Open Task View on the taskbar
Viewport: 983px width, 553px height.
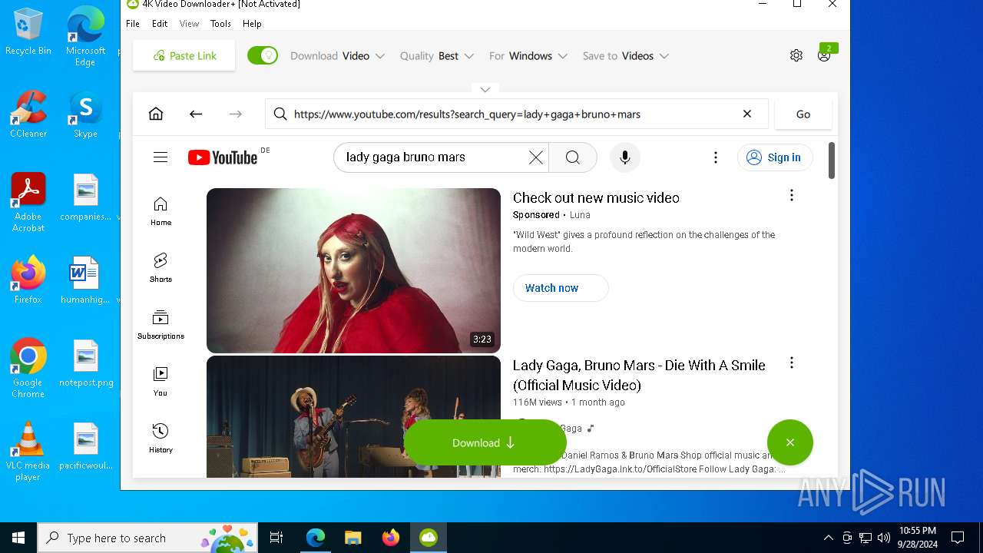click(276, 538)
